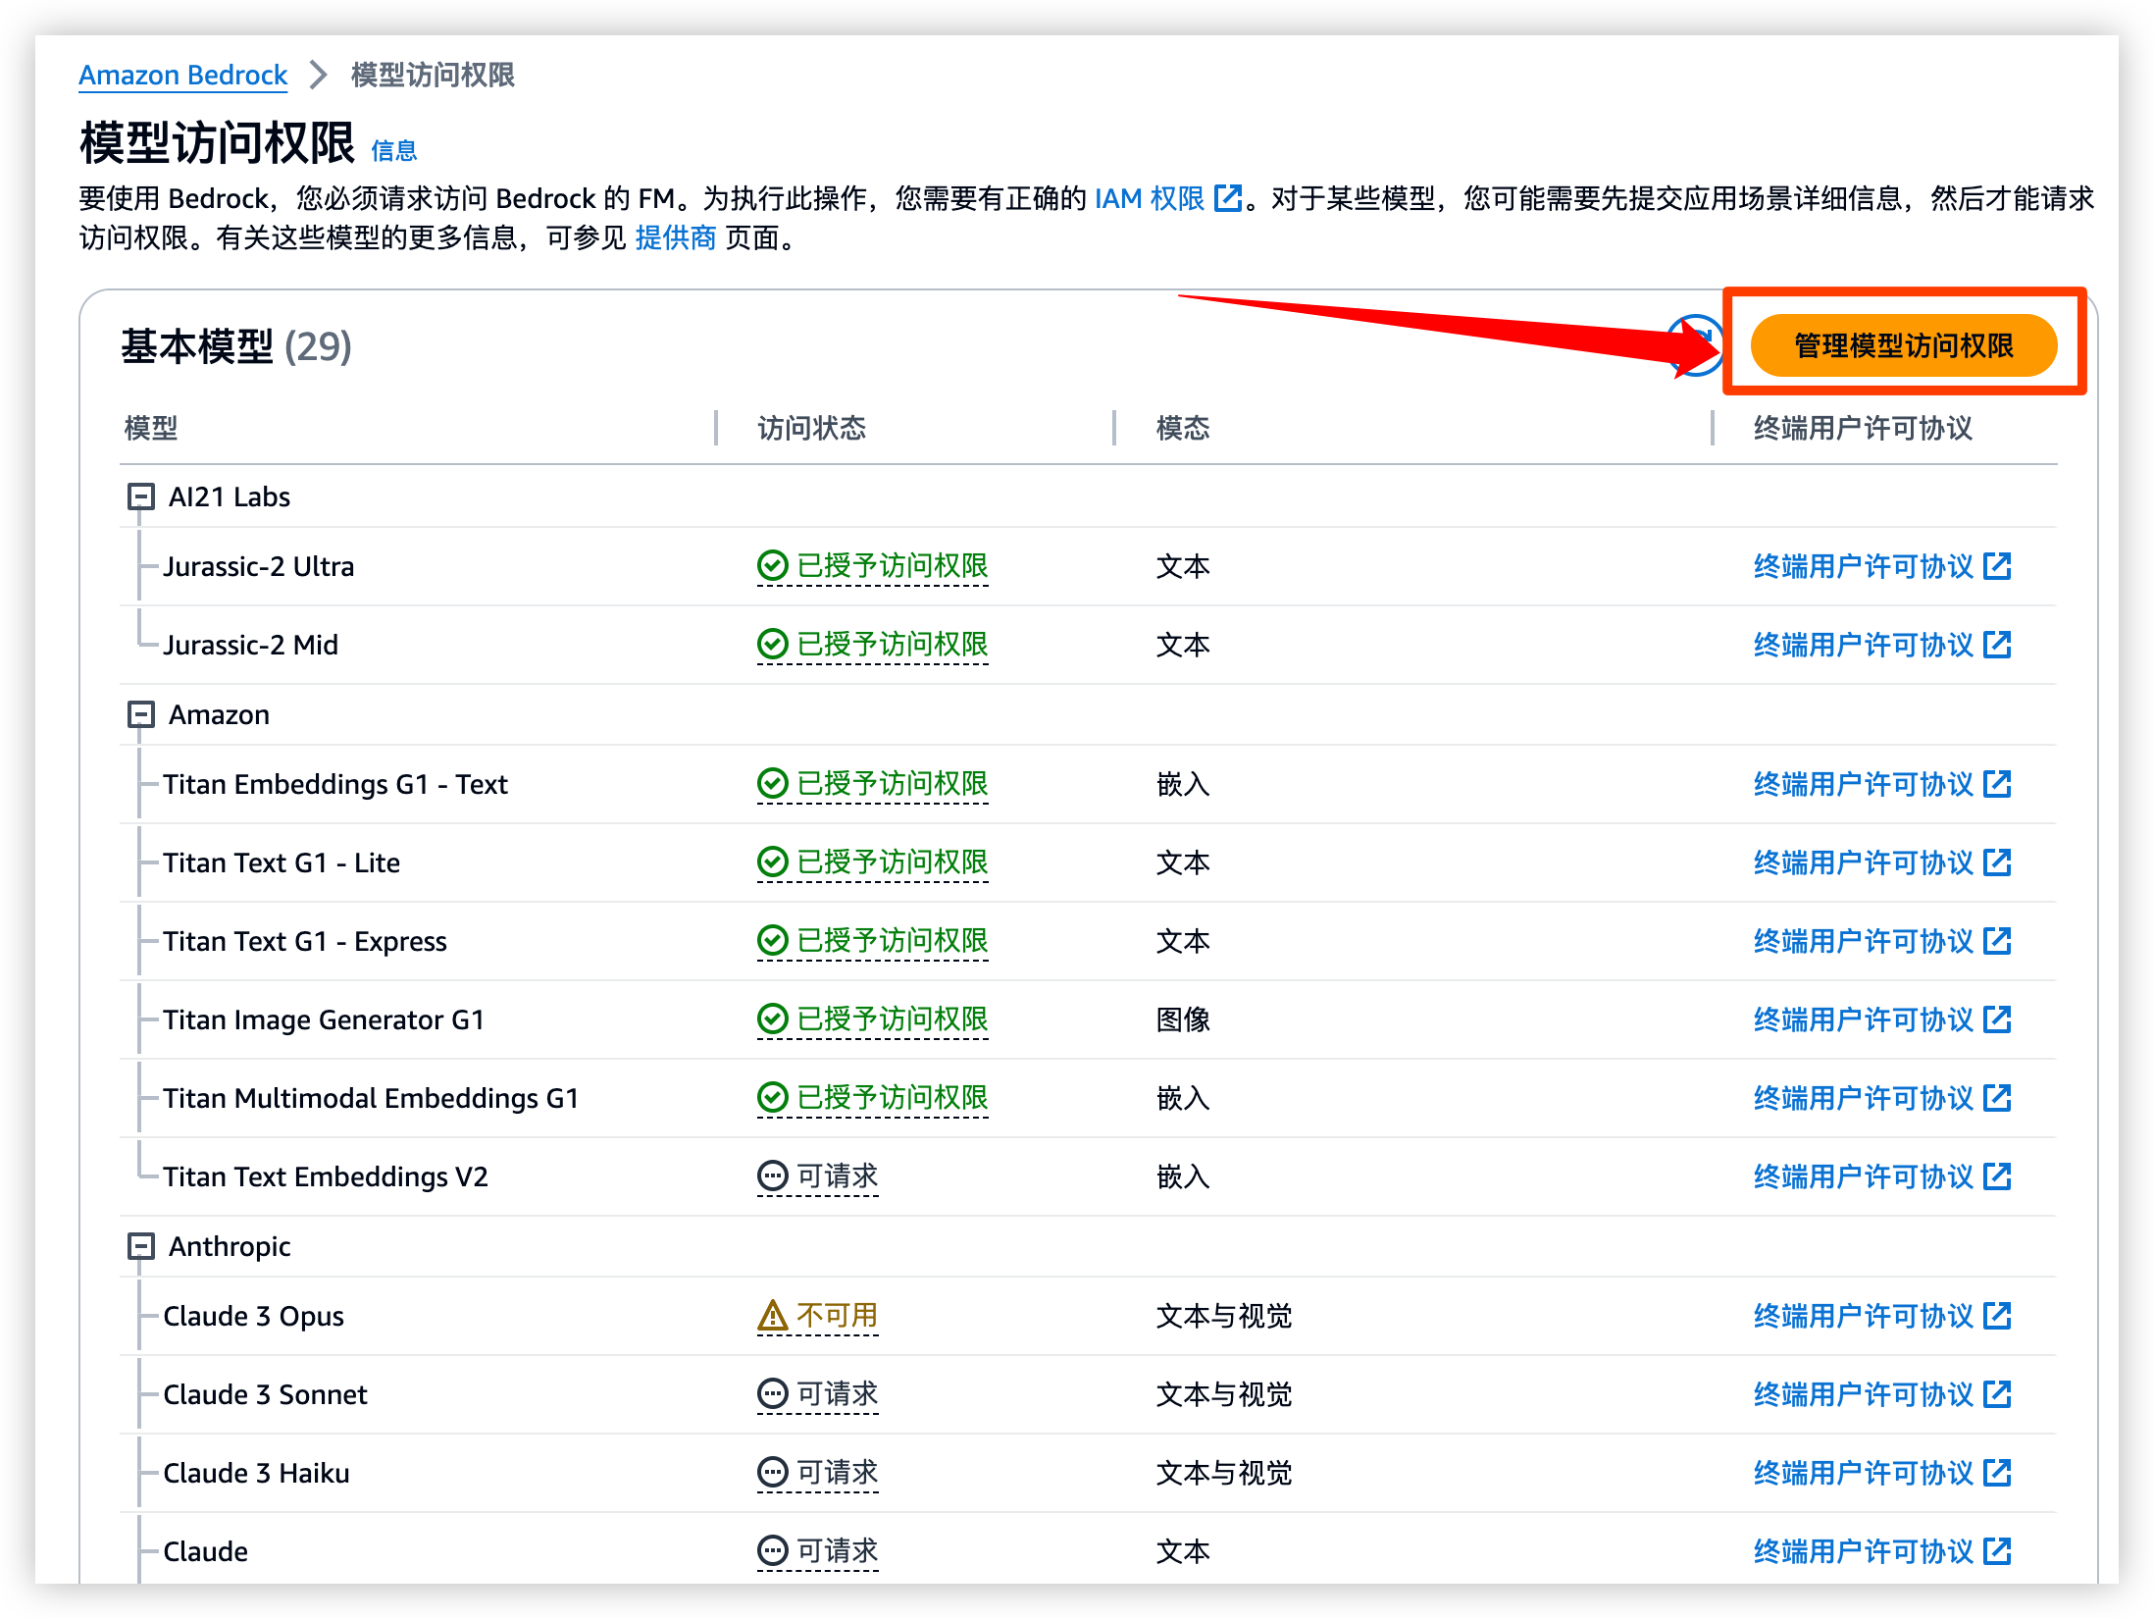Click 不可用 status text for Claude 3 Opus
This screenshot has width=2154, height=1619.
[837, 1316]
